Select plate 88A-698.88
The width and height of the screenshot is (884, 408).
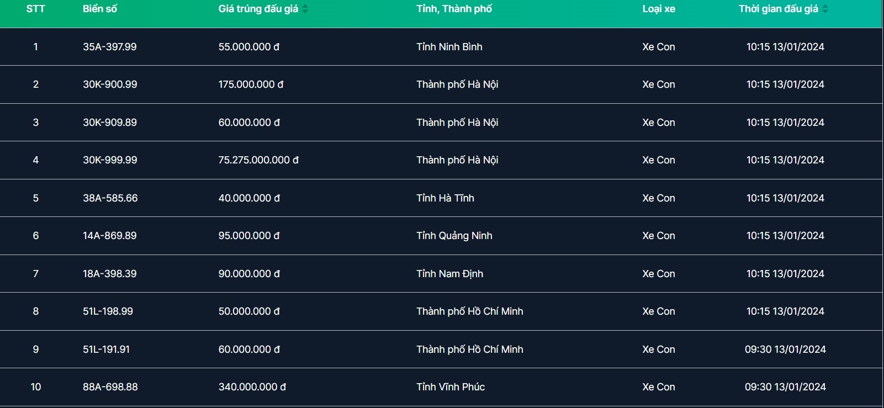[x=110, y=387]
